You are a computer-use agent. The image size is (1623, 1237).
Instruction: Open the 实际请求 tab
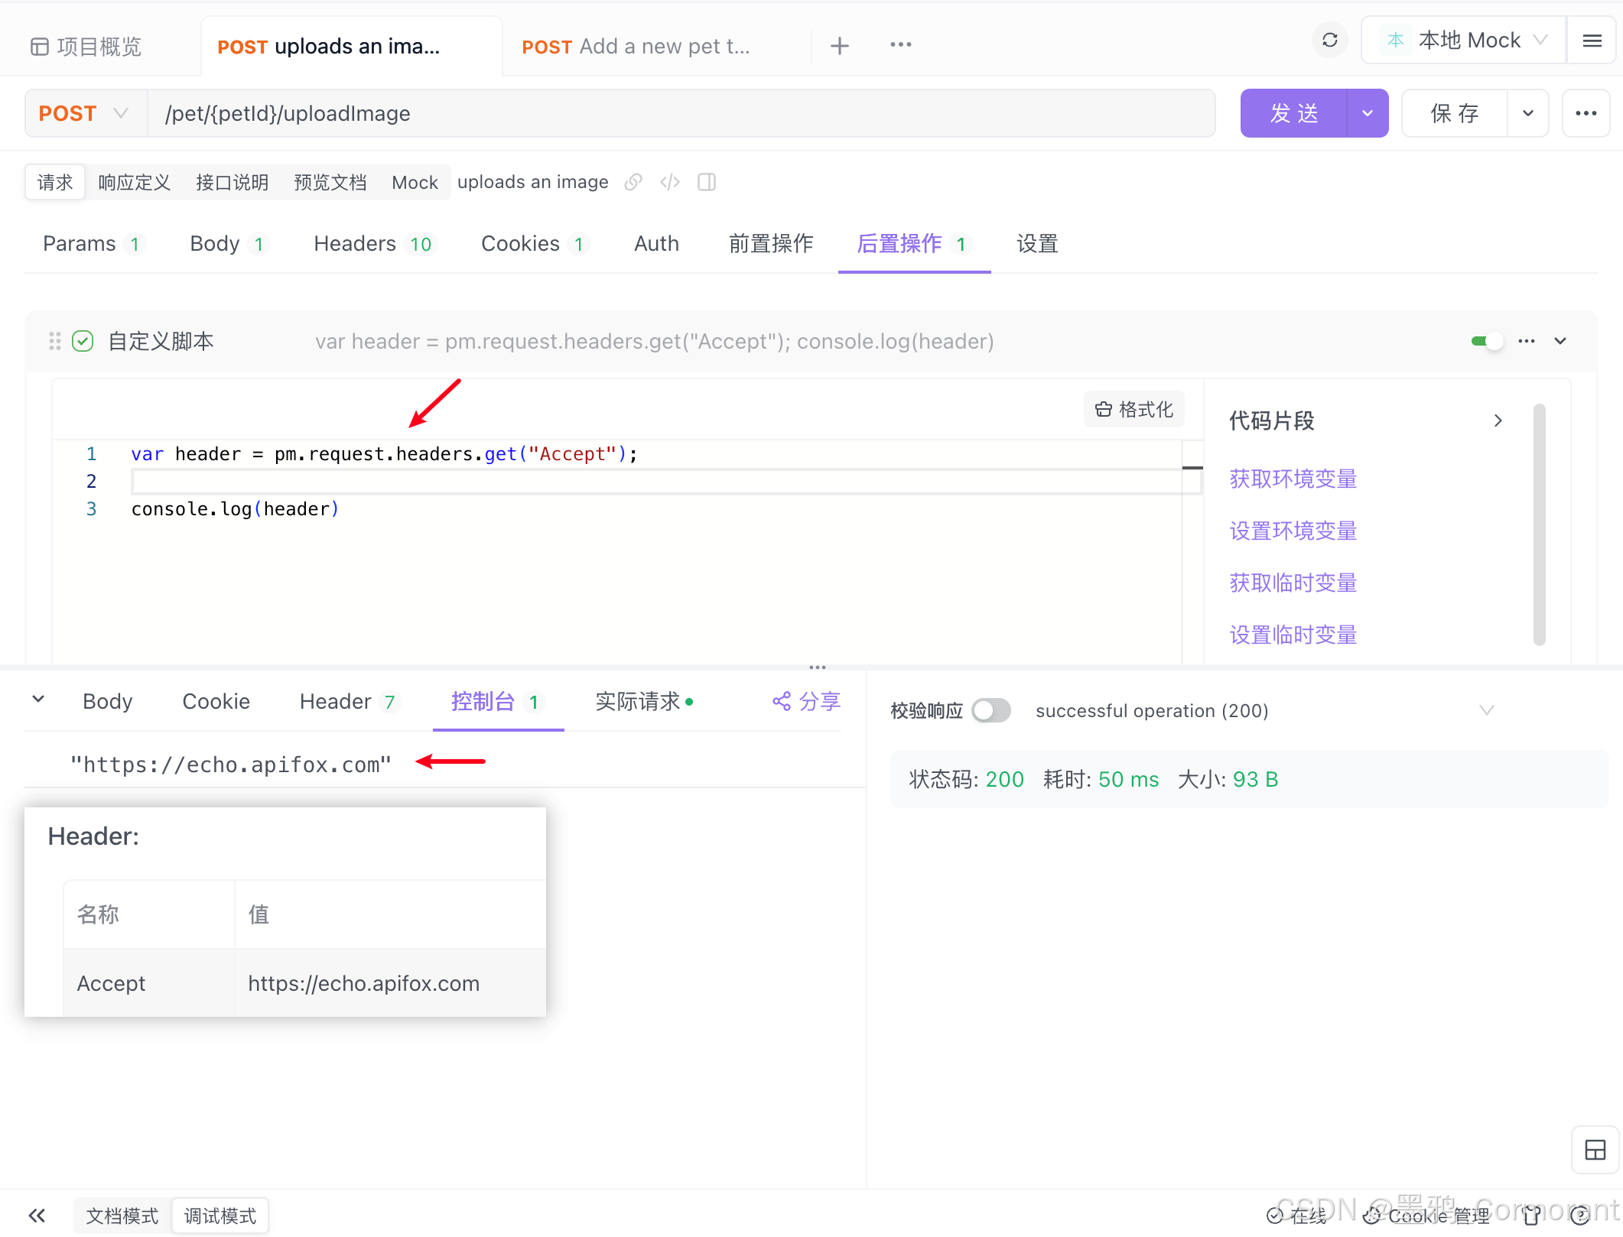click(644, 701)
